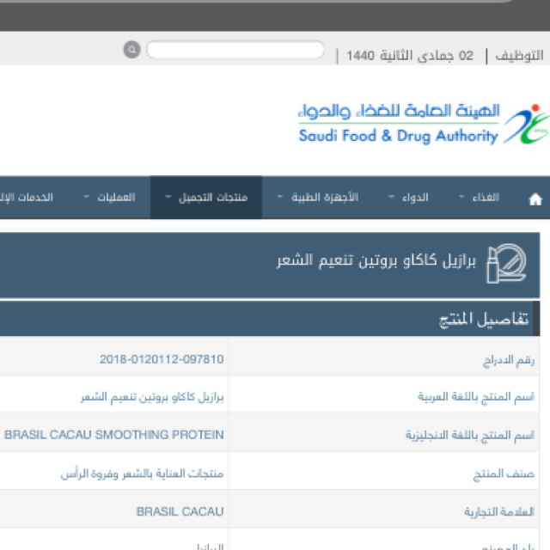Screen dimensions: 550x550
Task: Click listing number 2018-0120112-097810
Action: point(162,359)
